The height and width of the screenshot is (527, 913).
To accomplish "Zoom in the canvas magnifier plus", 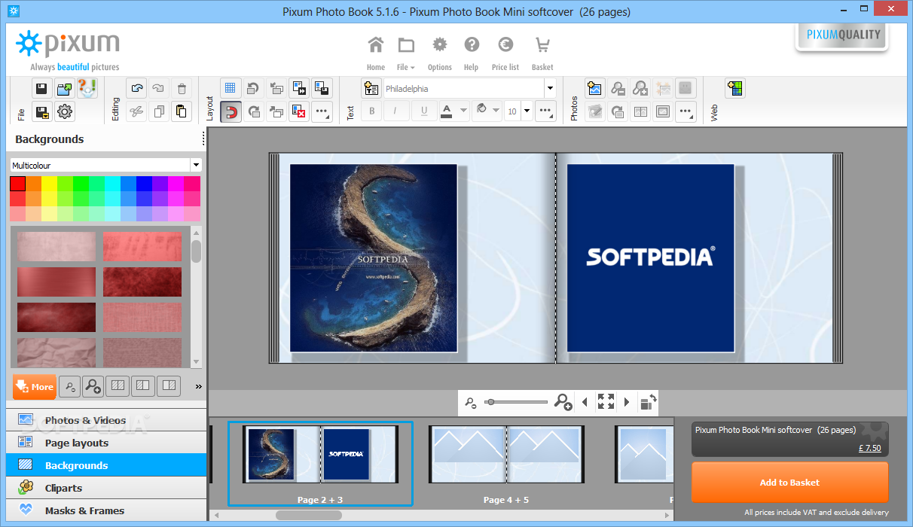I will [563, 402].
